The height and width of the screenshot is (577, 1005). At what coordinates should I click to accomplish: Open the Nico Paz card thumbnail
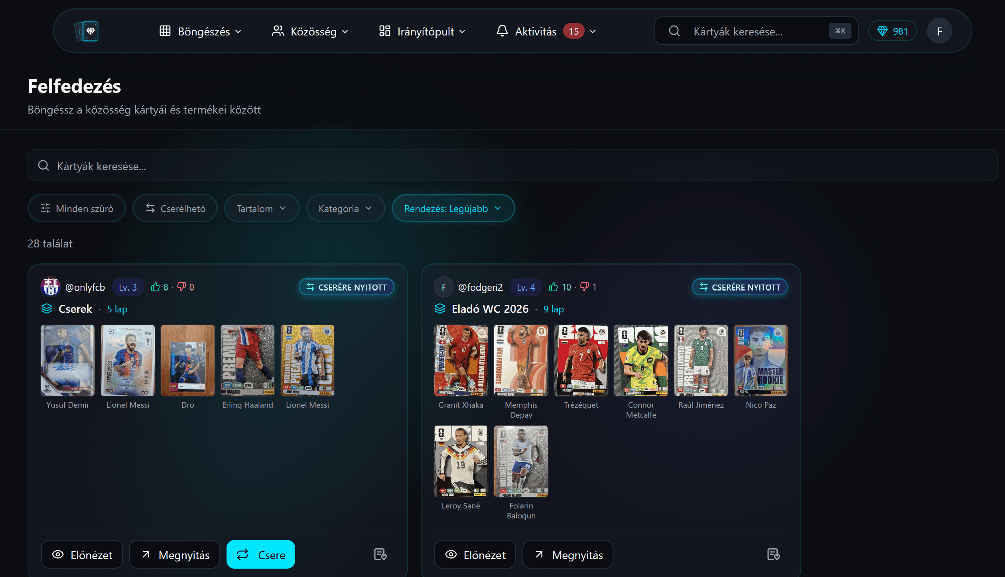point(761,360)
